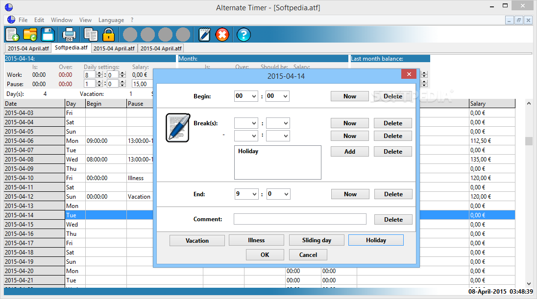Open the Edit menu
This screenshot has height=299, width=537.
pos(39,20)
